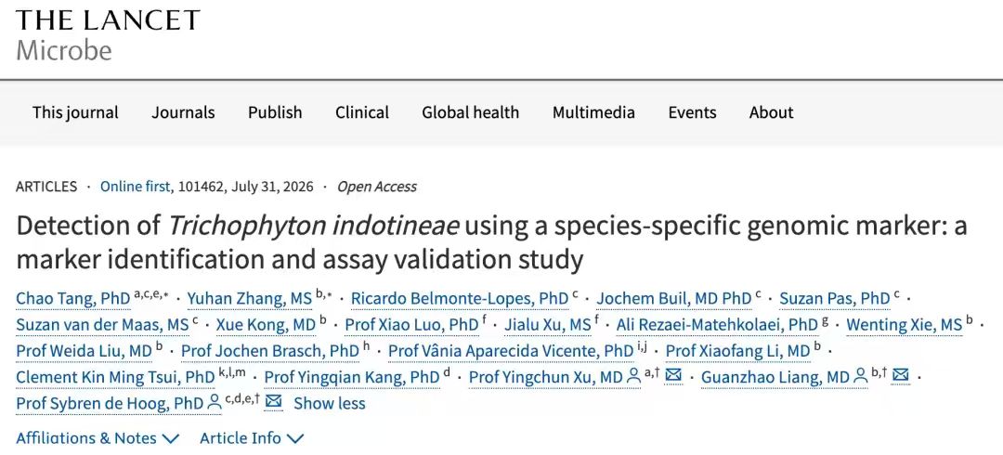This screenshot has height=455, width=1003.
Task: Click envelope icon next to Sybren de Hoog
Action: [274, 402]
